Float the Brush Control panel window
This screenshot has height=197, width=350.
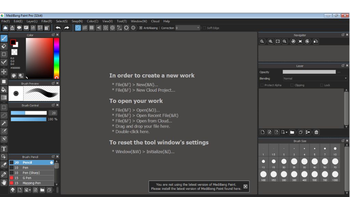coord(53,105)
